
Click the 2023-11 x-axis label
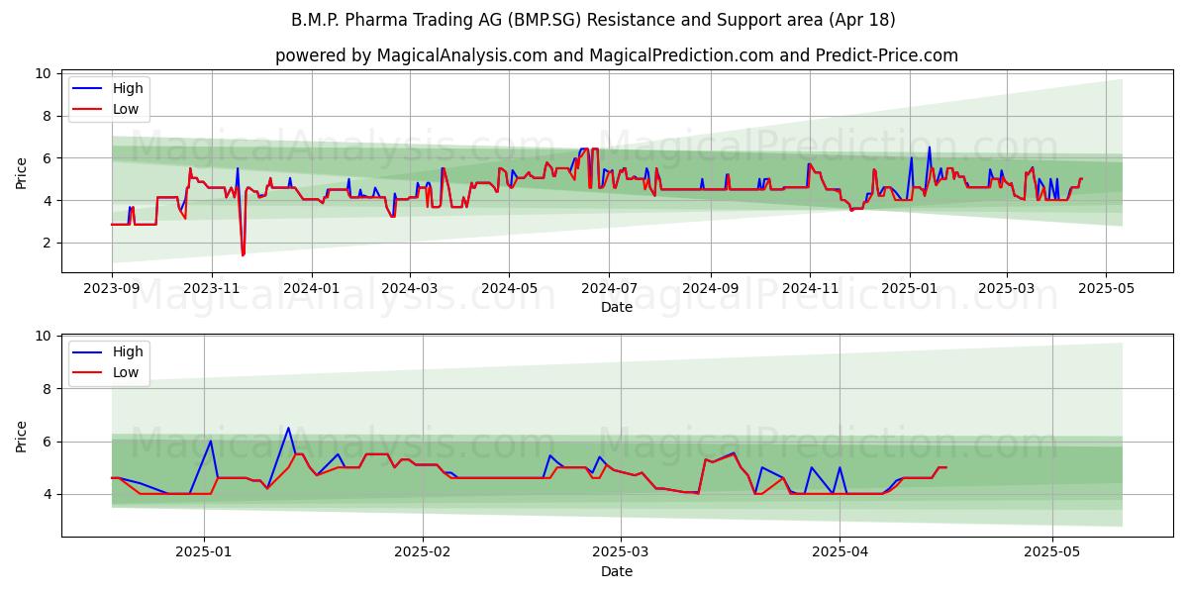point(212,288)
